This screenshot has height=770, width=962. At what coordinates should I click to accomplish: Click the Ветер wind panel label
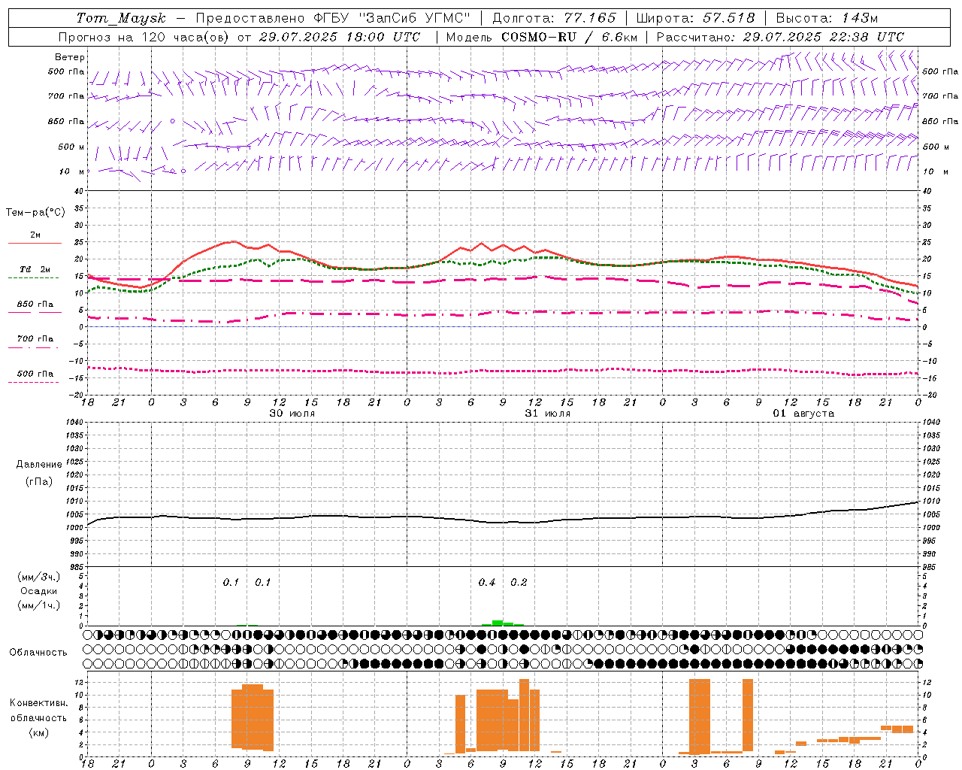[70, 57]
